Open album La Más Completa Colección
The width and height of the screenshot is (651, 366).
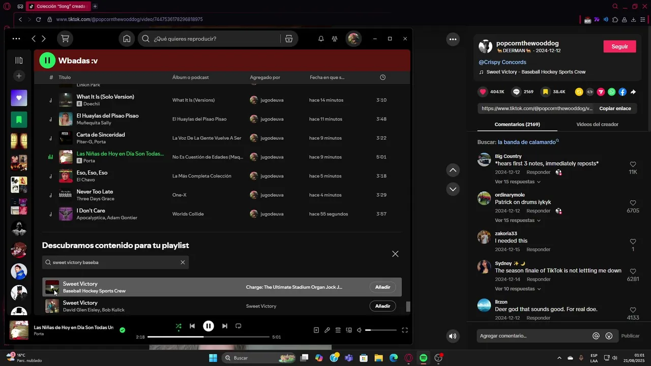coord(201,176)
